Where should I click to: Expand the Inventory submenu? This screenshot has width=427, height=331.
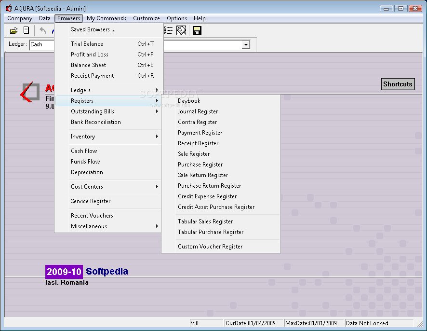point(109,137)
